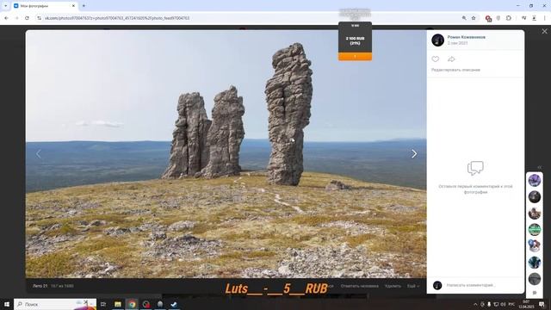This screenshot has height=310, width=551.
Task: Open the Лето 21 album link
Action: point(40,286)
